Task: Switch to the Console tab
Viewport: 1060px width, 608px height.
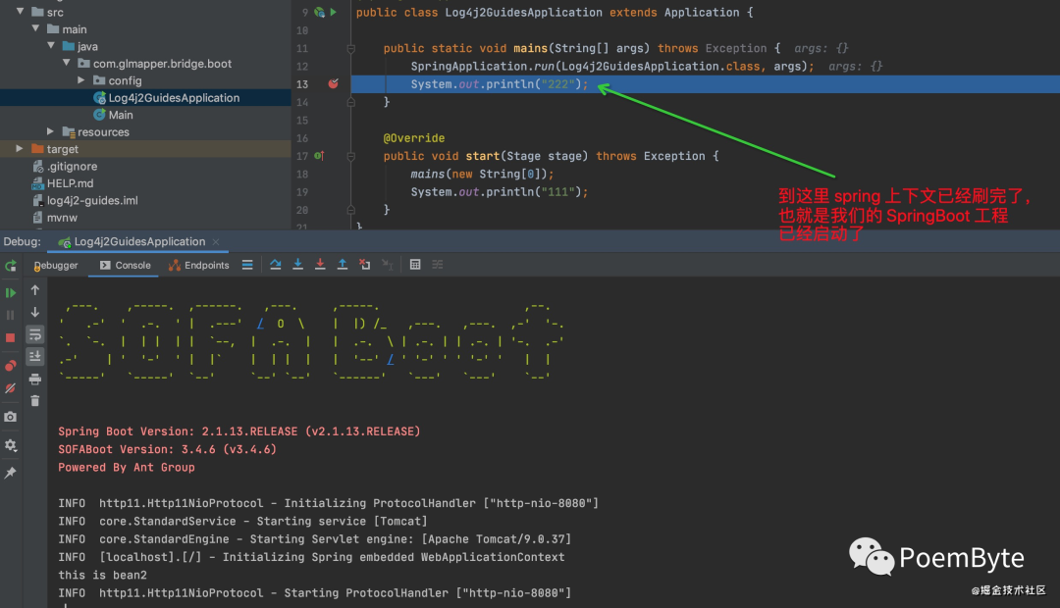Action: (x=125, y=266)
